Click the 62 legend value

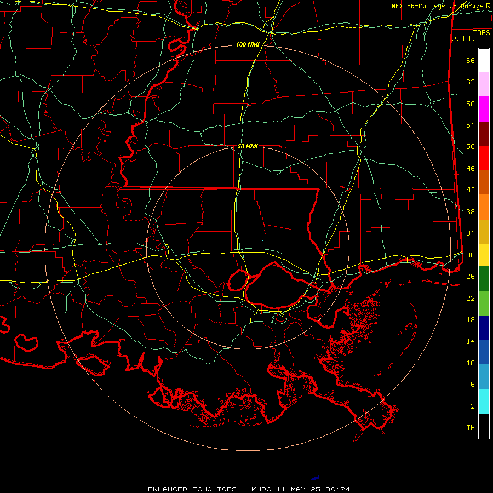(x=471, y=82)
